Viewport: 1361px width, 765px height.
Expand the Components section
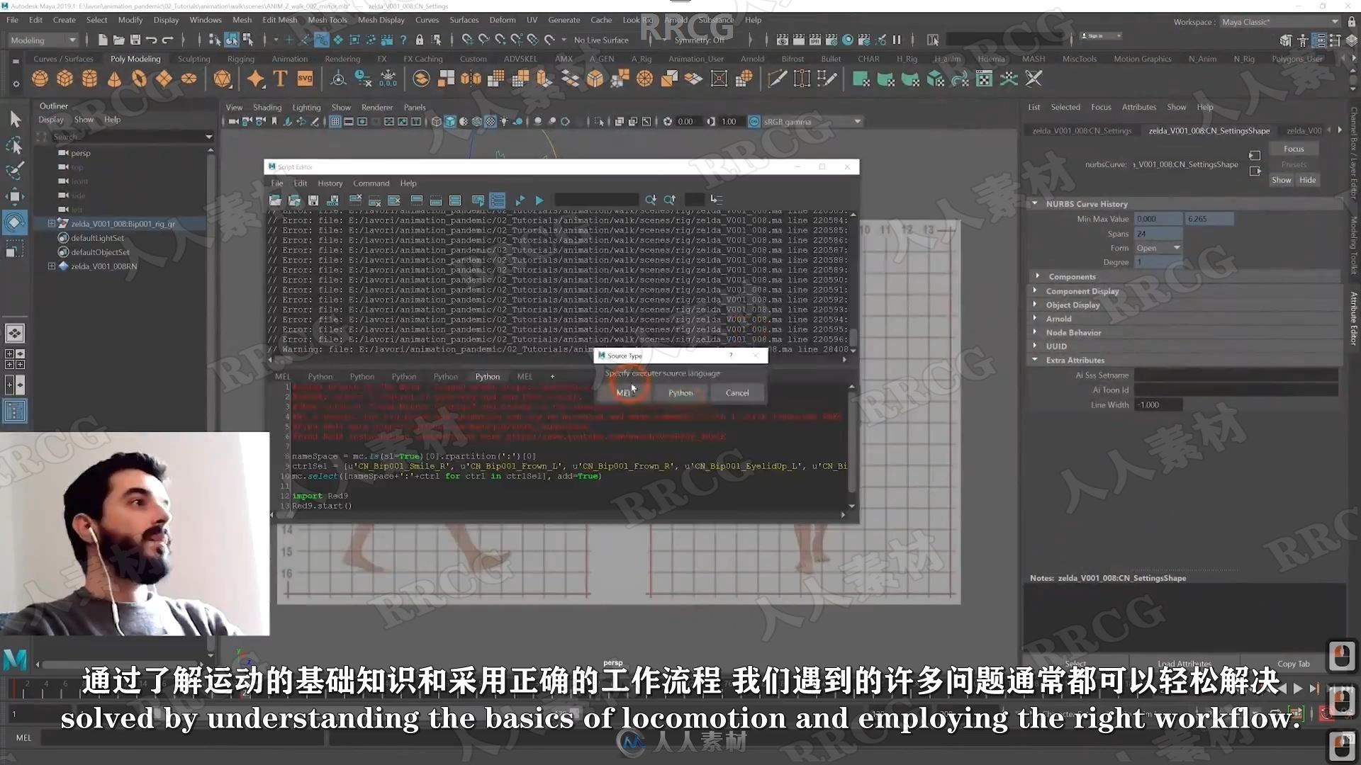click(1038, 276)
